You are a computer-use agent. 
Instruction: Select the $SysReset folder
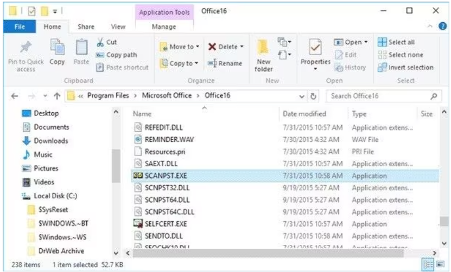[x=48, y=210]
